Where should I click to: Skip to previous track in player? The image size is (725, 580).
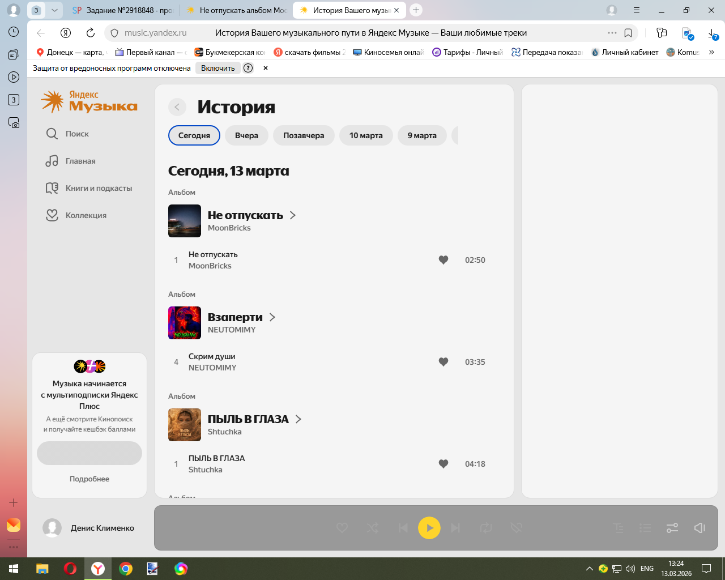pyautogui.click(x=403, y=528)
